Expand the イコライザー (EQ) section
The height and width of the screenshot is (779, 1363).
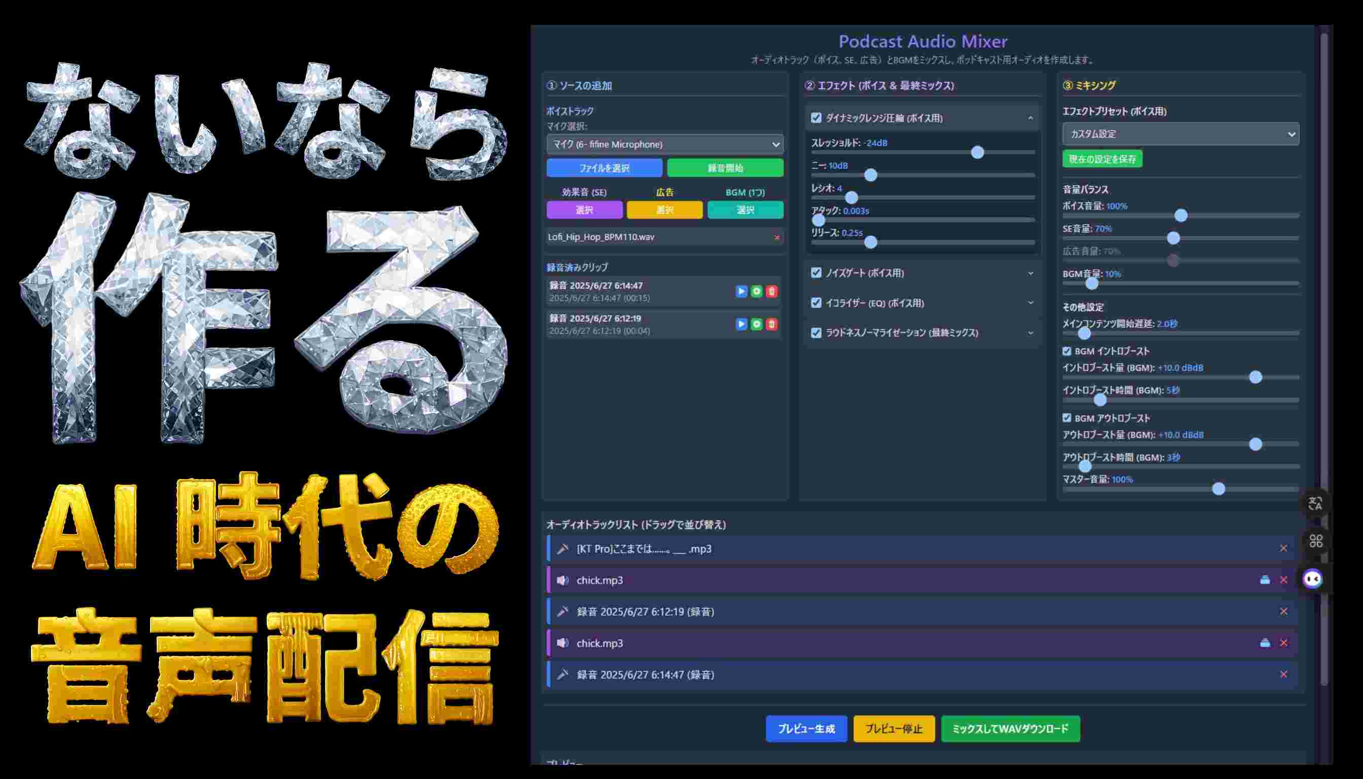1031,303
